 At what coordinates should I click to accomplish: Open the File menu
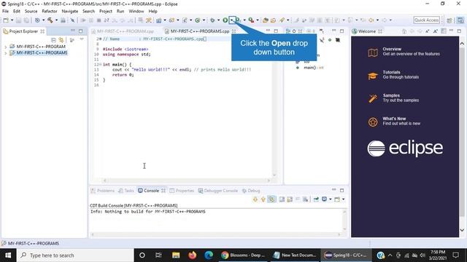coord(5,12)
